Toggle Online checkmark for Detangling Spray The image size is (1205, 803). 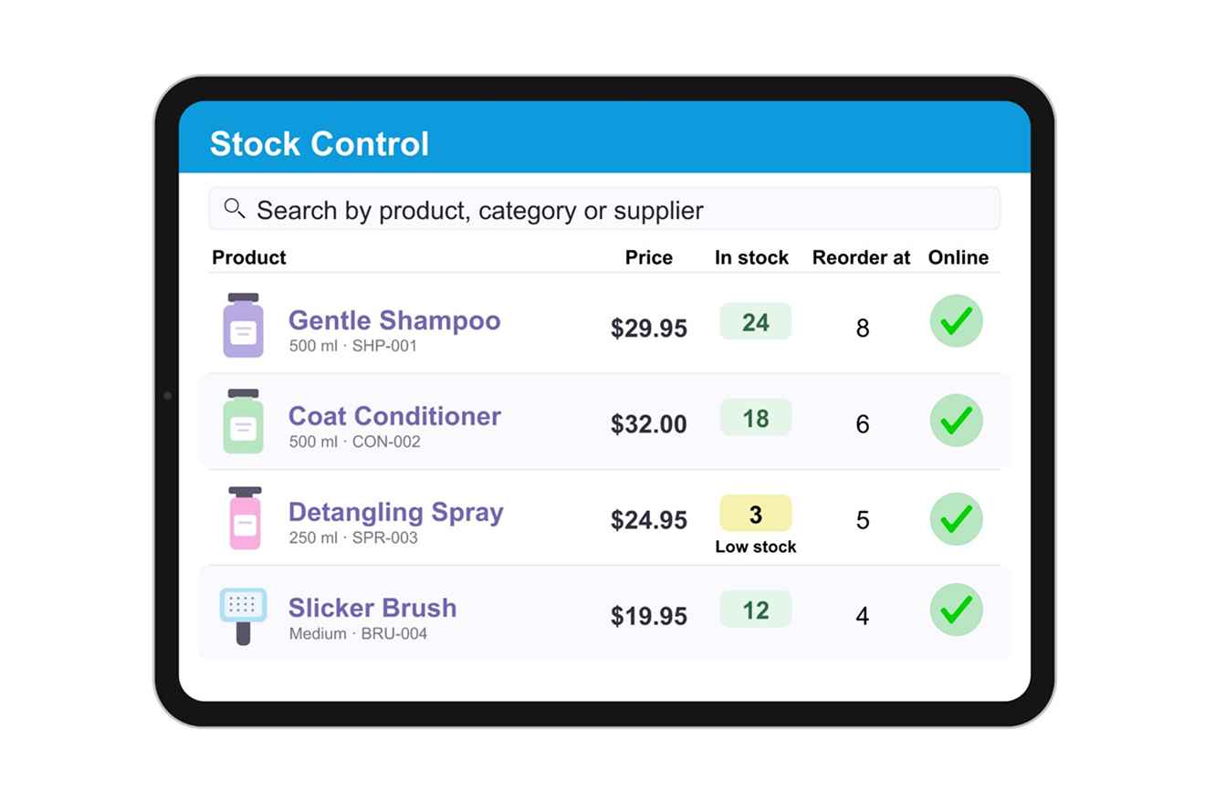coord(956,518)
